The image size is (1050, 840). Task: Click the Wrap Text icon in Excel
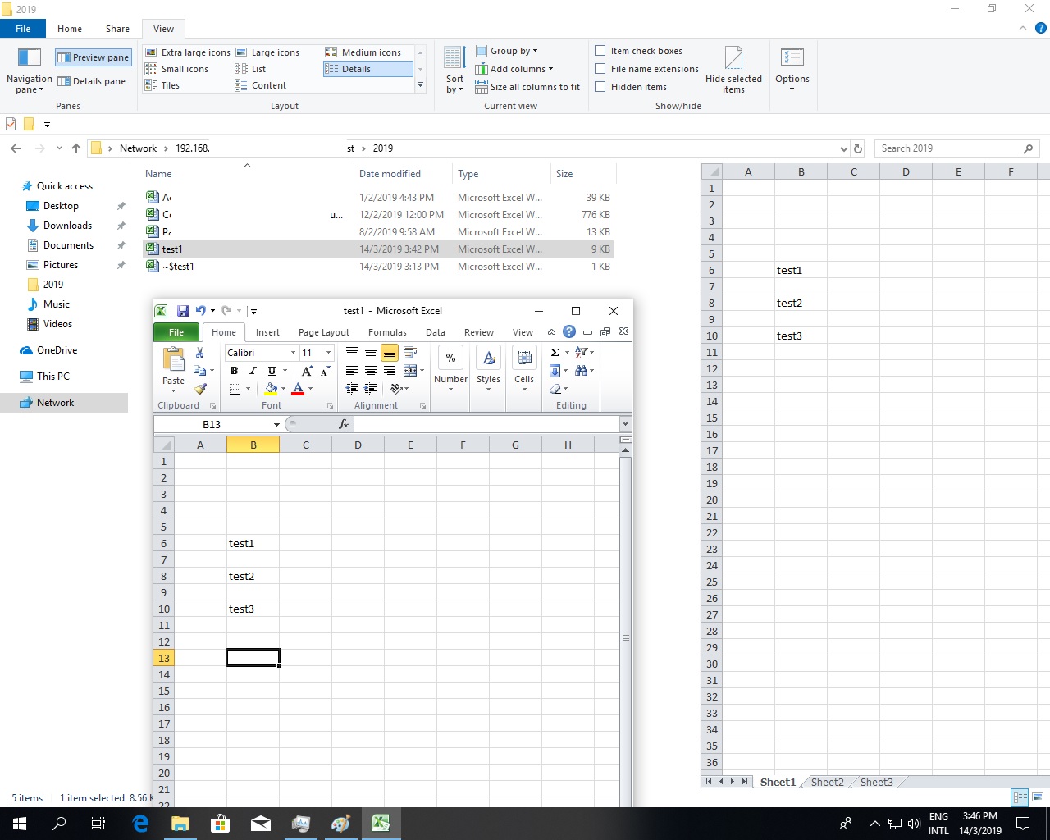pos(410,353)
